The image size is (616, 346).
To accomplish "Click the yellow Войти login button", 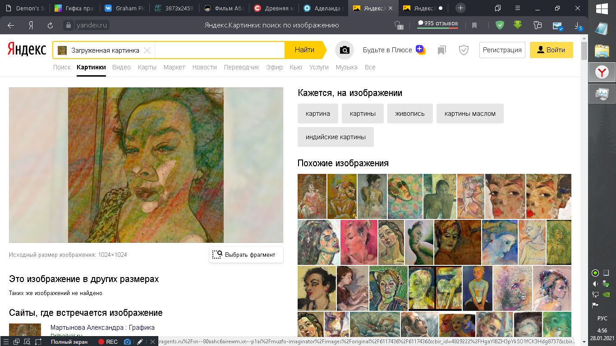I will [x=552, y=50].
